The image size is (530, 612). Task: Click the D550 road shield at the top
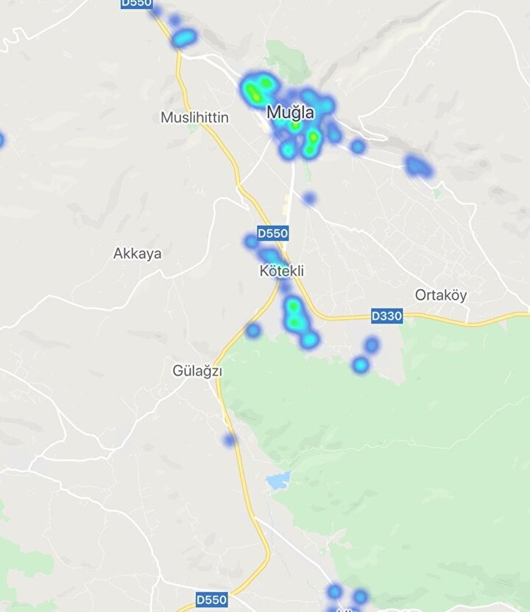(136, 3)
